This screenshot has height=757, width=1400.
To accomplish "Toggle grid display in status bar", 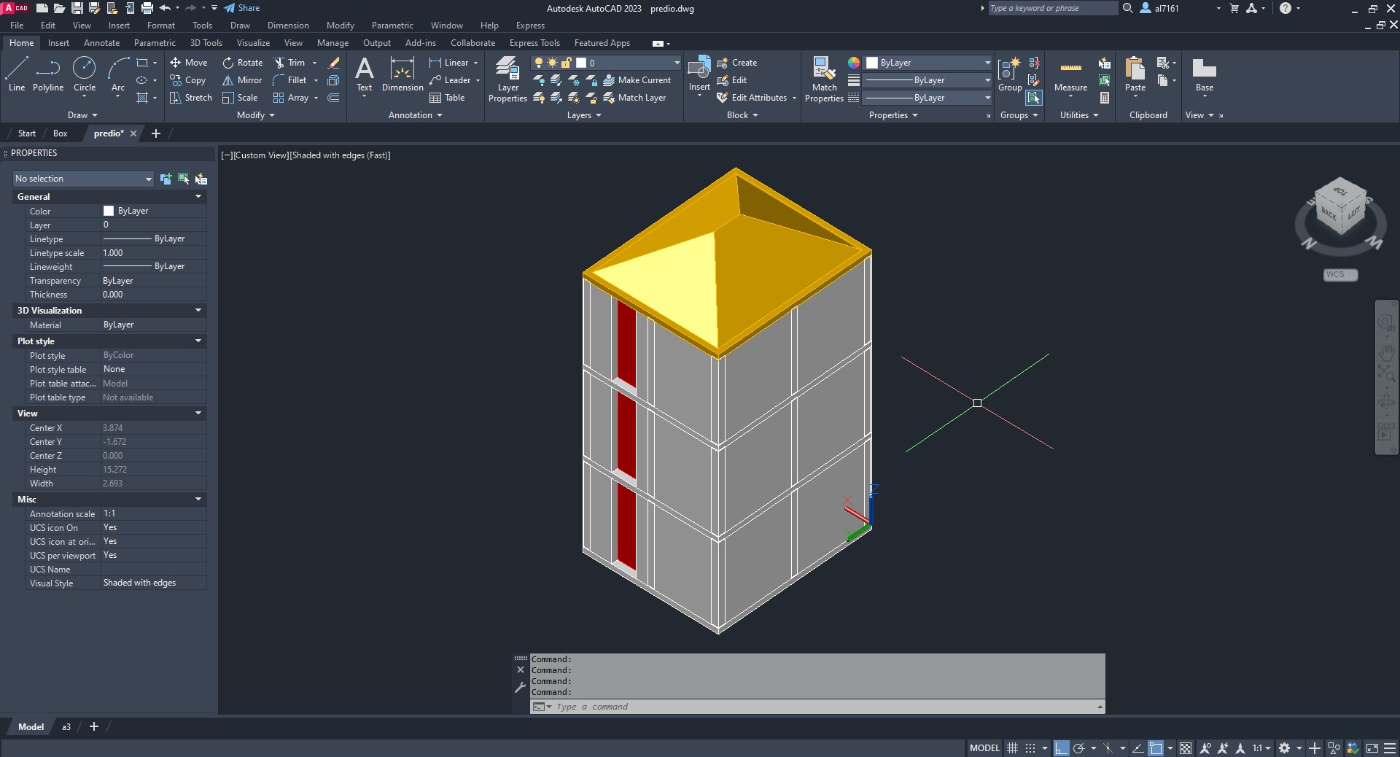I will pyautogui.click(x=1012, y=748).
